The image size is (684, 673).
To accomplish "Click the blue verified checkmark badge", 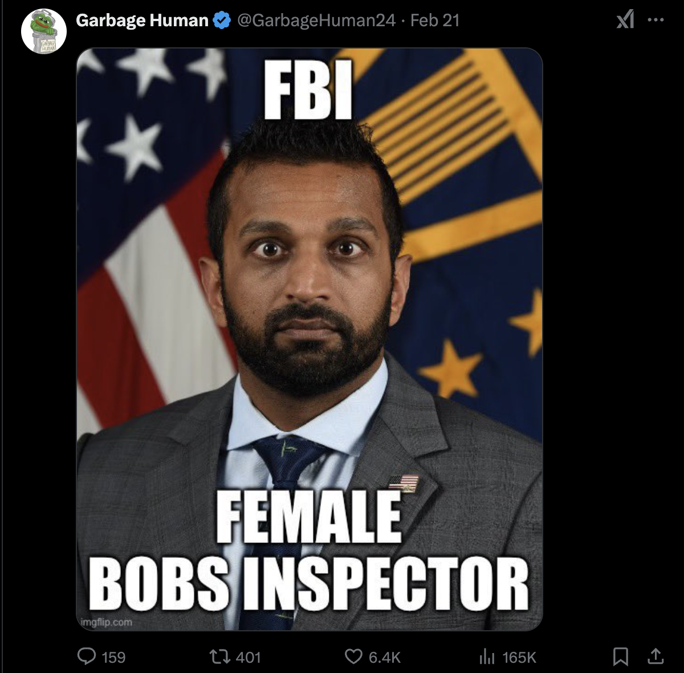I will pyautogui.click(x=222, y=21).
